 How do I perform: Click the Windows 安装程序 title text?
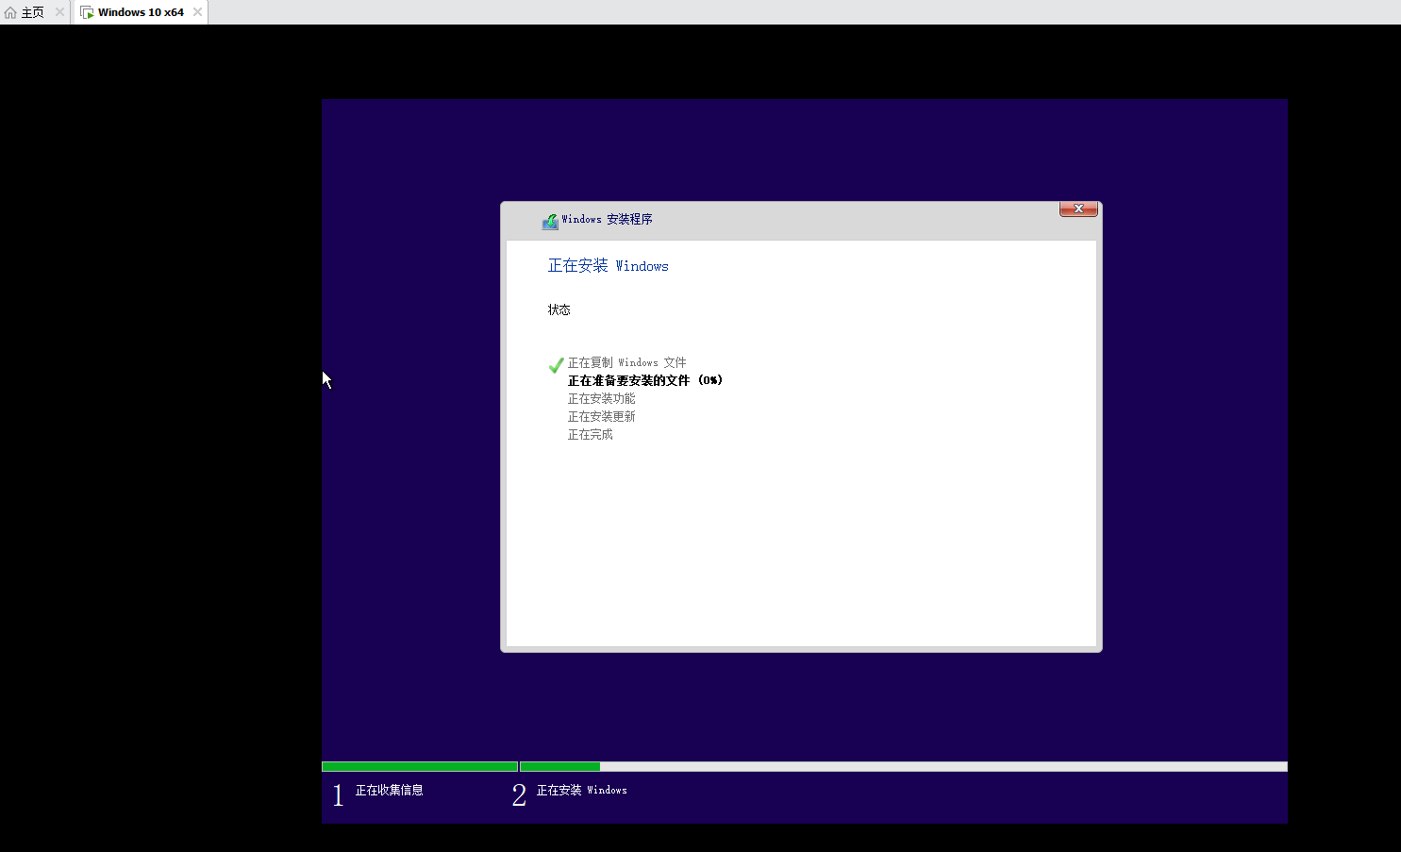(607, 219)
